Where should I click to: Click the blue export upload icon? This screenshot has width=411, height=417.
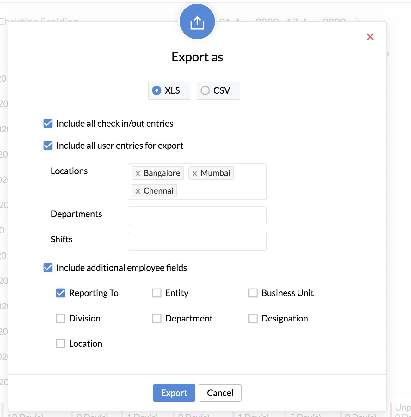tap(197, 22)
